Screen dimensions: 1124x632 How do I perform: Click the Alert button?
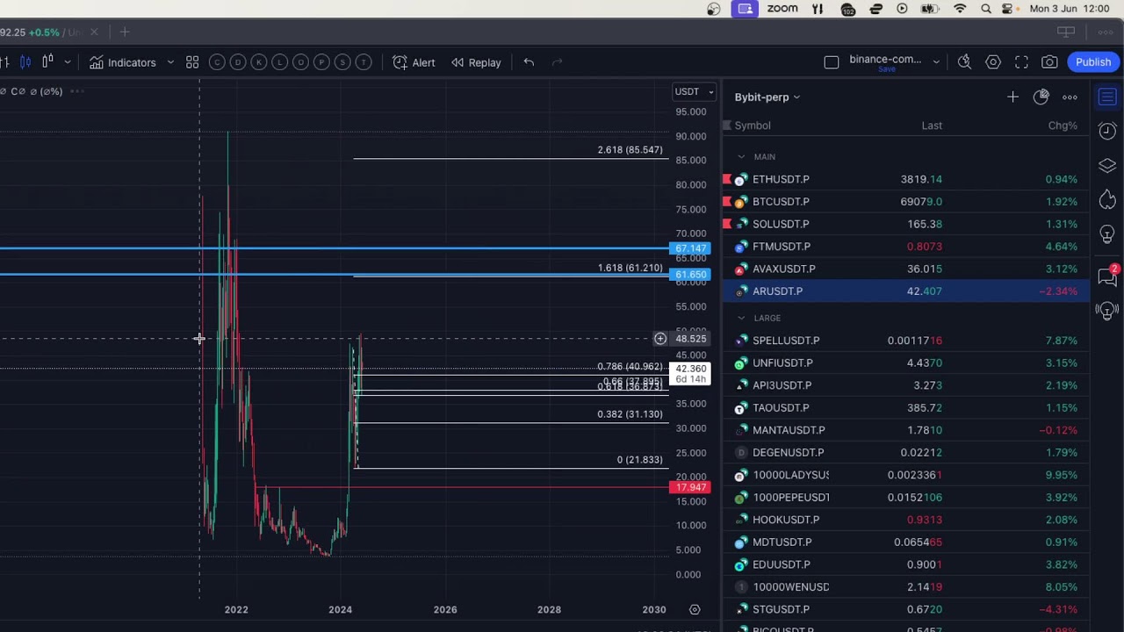[x=414, y=62]
